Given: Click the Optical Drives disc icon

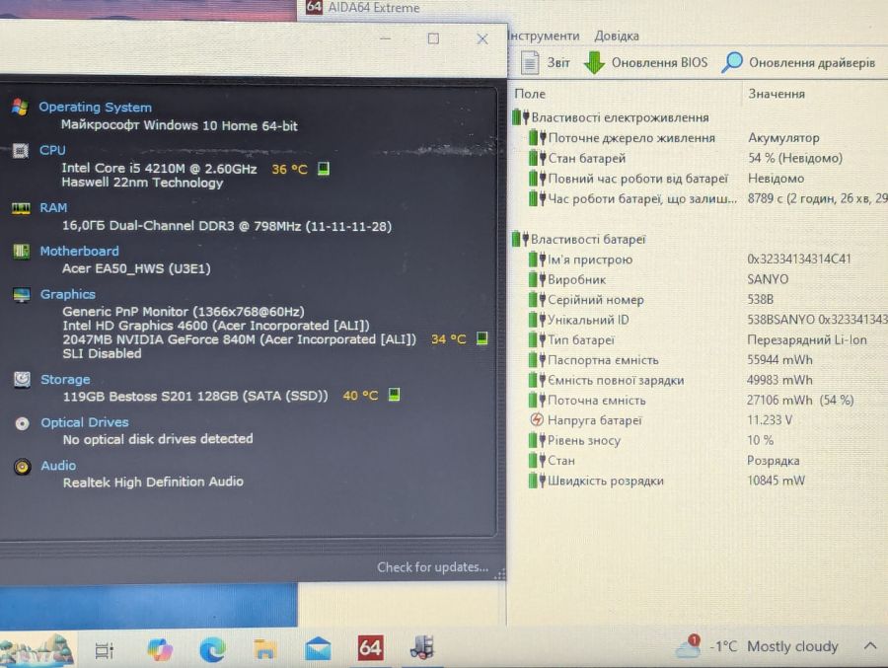Looking at the screenshot, I should 22,423.
